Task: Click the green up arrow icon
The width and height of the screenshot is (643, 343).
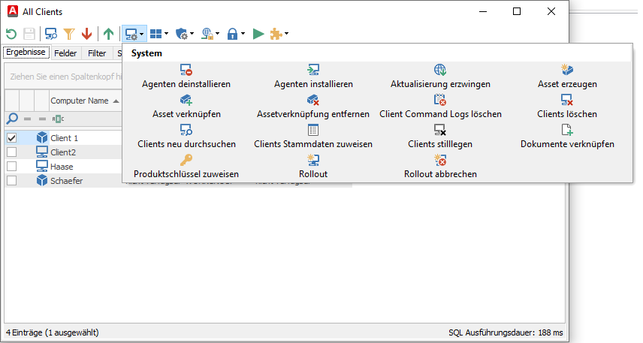Action: (x=109, y=34)
